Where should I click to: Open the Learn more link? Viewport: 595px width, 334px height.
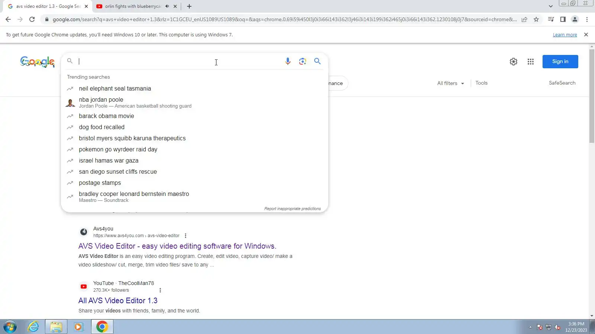coord(565,35)
